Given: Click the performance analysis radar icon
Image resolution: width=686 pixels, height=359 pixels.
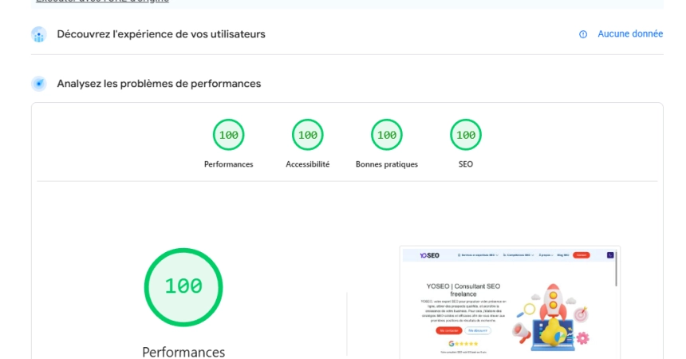Looking at the screenshot, I should [x=39, y=84].
